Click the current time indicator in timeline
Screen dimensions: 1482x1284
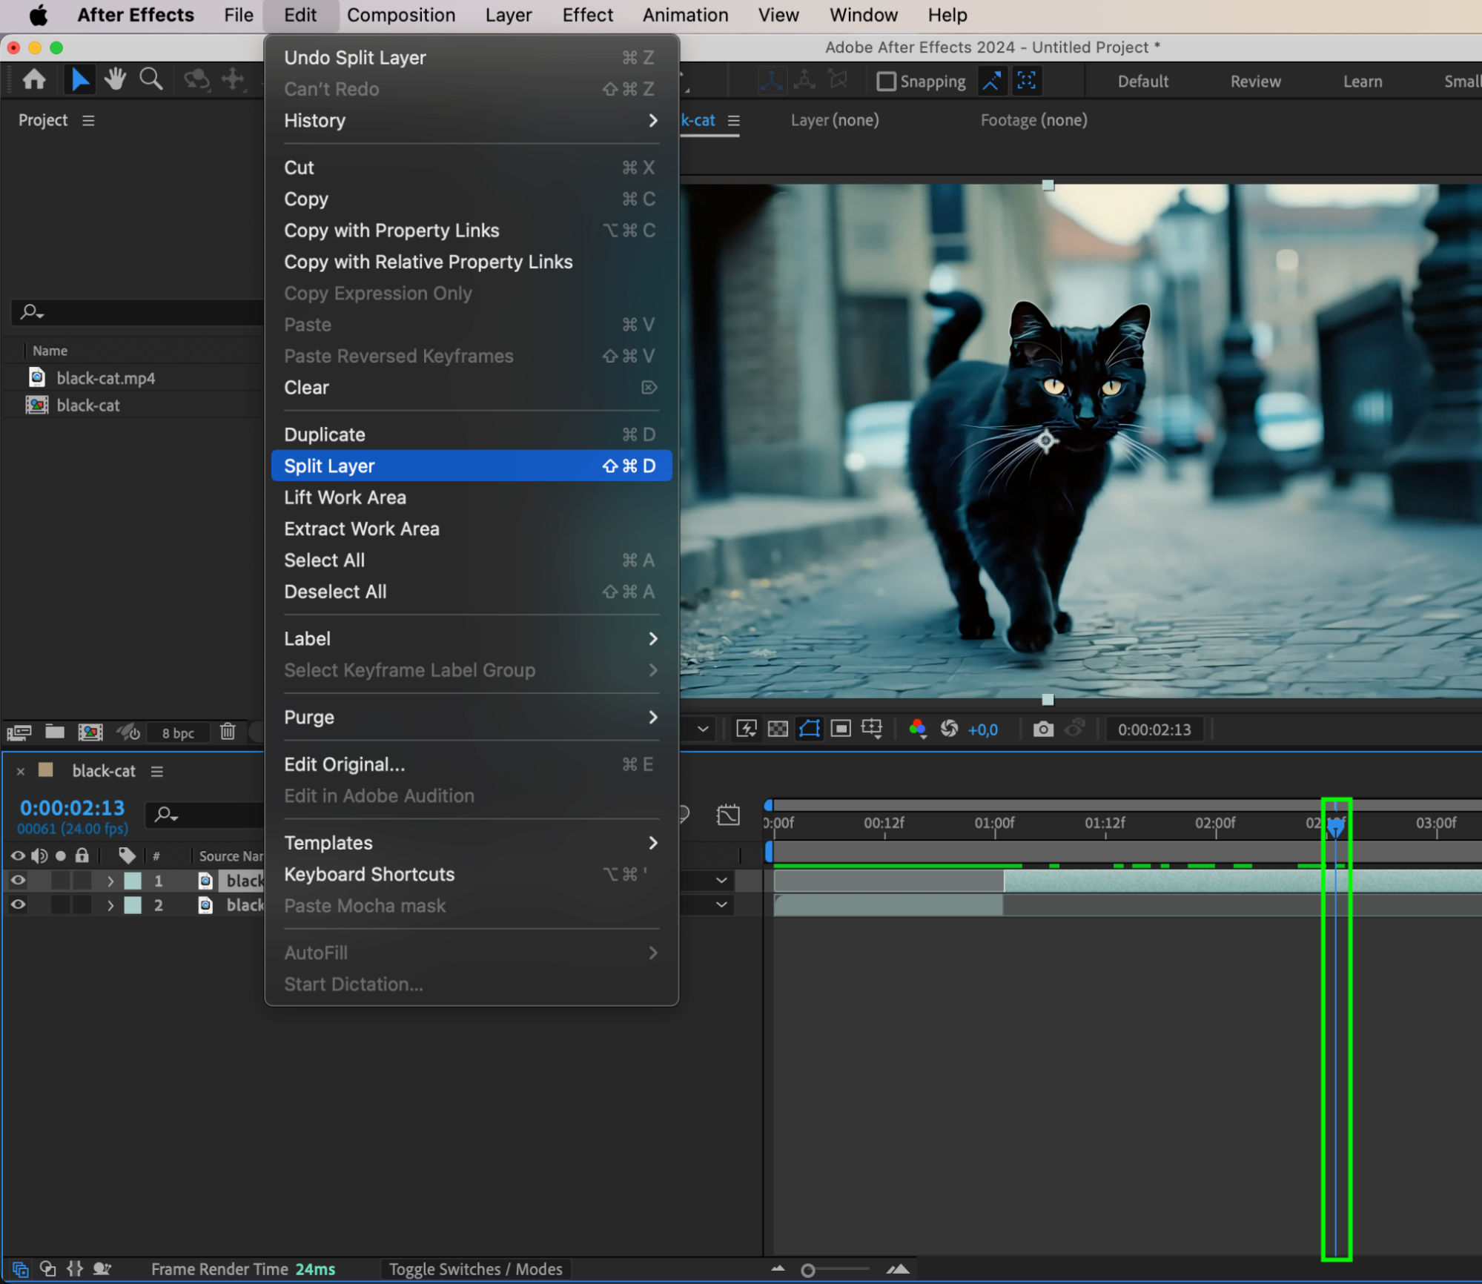1335,827
